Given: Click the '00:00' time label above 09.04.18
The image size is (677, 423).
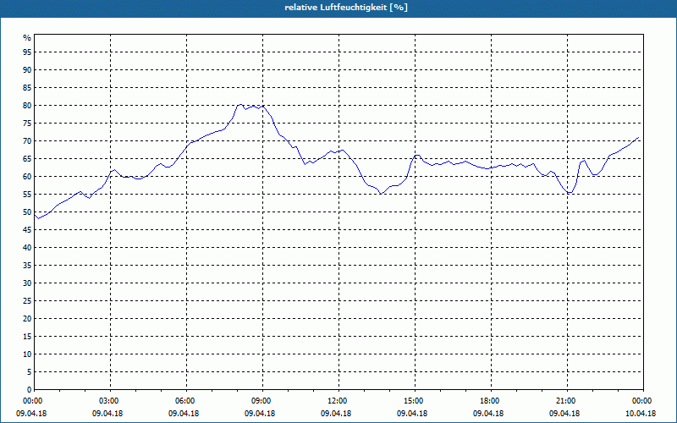Looking at the screenshot, I should click(x=31, y=401).
